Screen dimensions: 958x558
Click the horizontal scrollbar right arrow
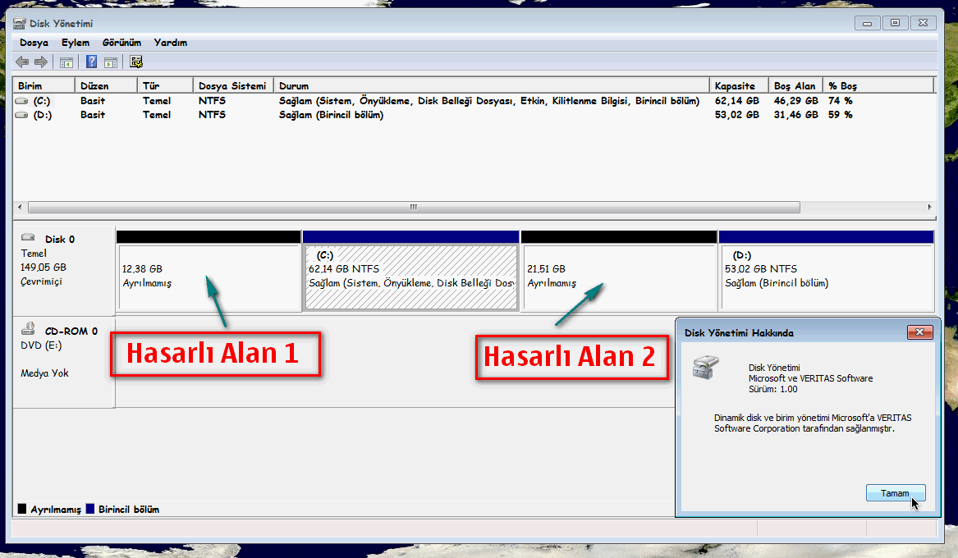coord(929,208)
